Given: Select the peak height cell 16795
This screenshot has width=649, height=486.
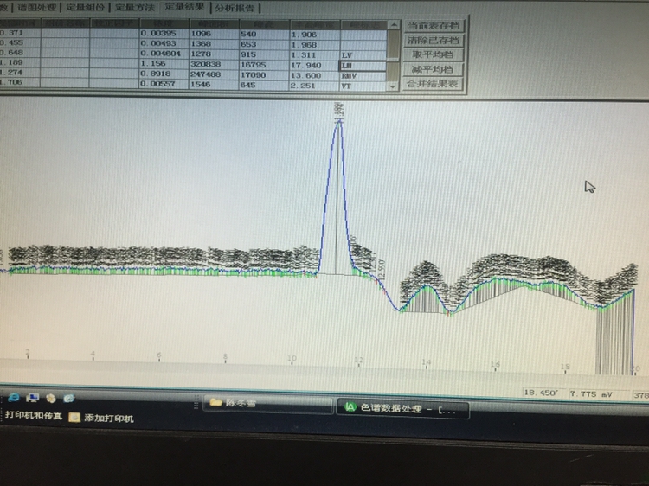Looking at the screenshot, I should pos(264,65).
